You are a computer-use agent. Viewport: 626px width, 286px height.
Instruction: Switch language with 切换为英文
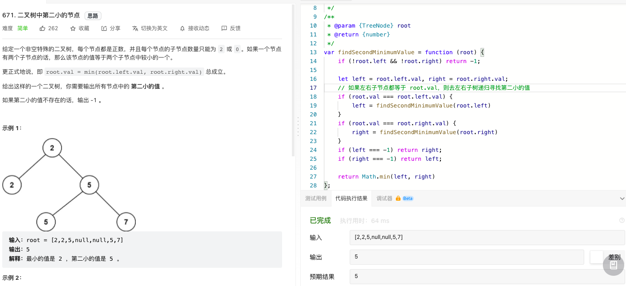pyautogui.click(x=150, y=28)
